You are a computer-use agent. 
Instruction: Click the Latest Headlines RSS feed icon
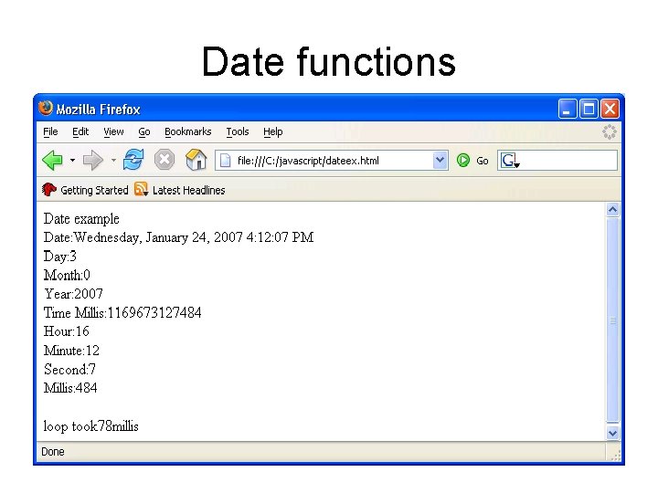141,189
